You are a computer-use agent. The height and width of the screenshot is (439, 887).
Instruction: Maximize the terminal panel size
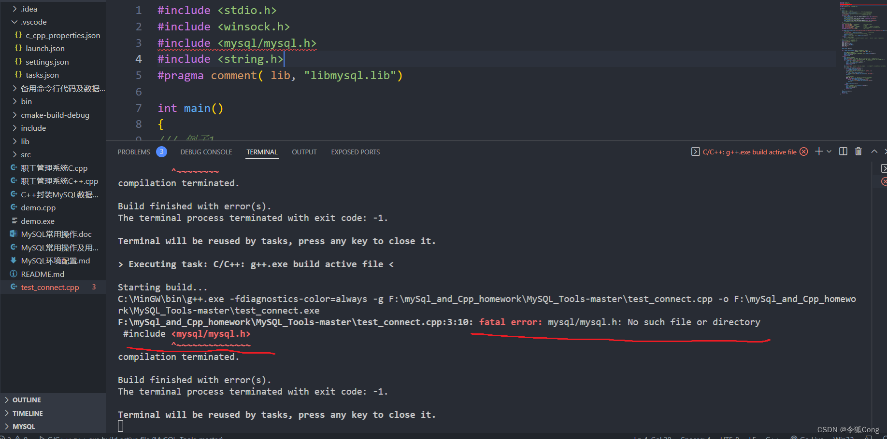click(x=874, y=151)
